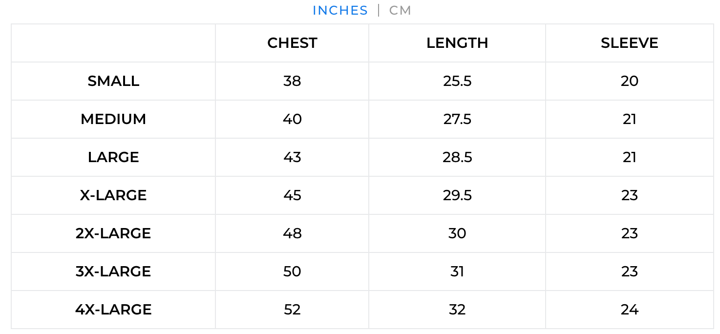Select the X-LARGE size row label
This screenshot has height=334, width=720.
(113, 195)
